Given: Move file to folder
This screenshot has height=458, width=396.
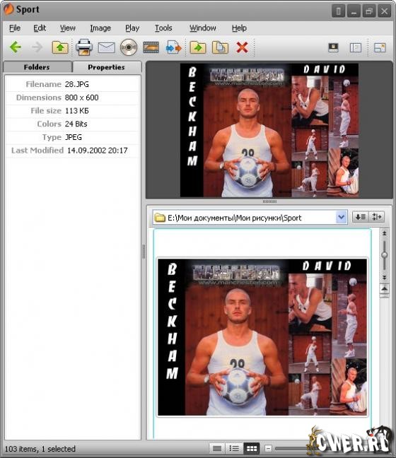Looking at the screenshot, I should click(198, 47).
